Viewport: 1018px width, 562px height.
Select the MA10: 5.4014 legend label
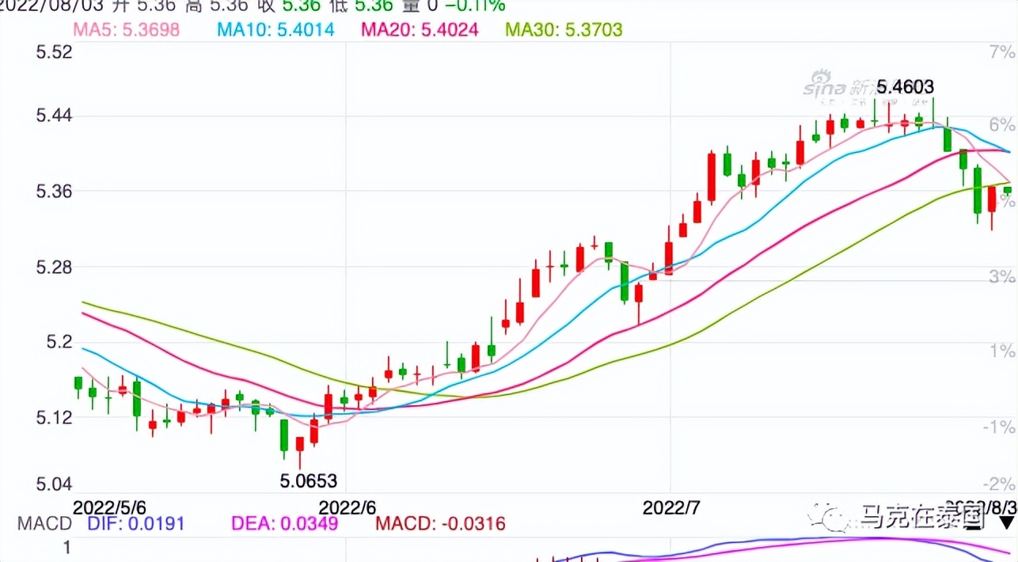[x=275, y=30]
